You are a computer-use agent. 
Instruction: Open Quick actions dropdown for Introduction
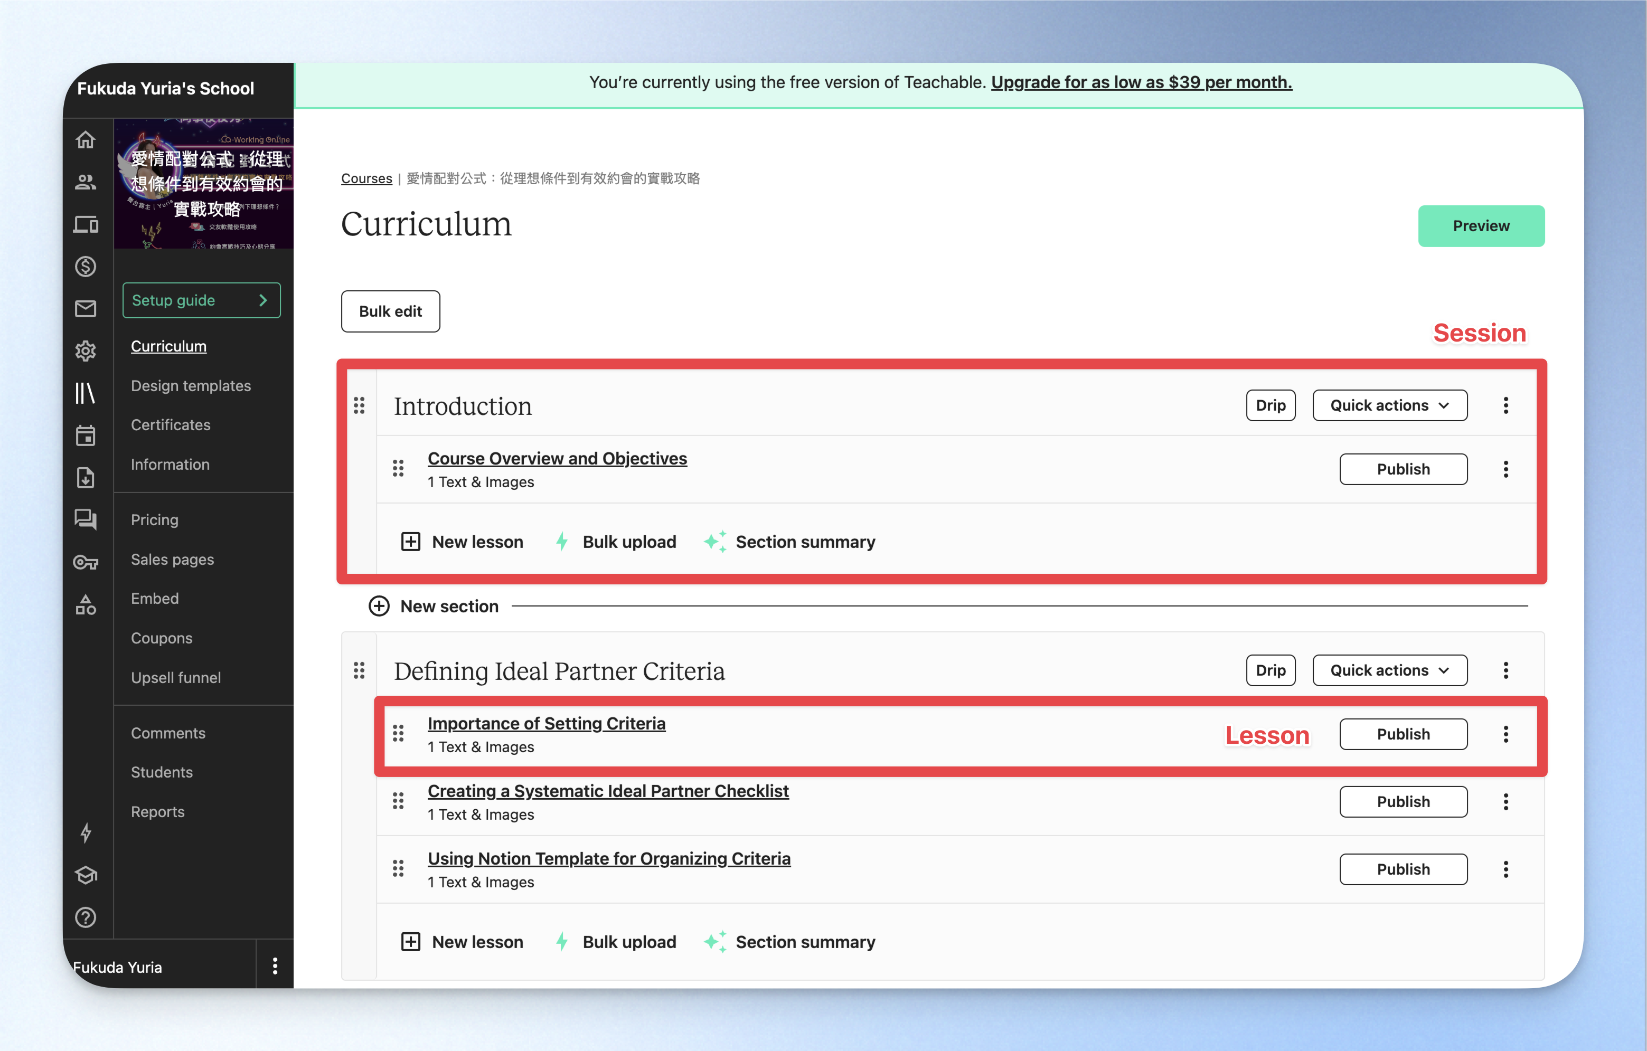[x=1390, y=405]
